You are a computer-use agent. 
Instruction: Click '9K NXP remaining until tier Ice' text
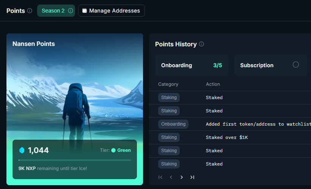(x=53, y=169)
